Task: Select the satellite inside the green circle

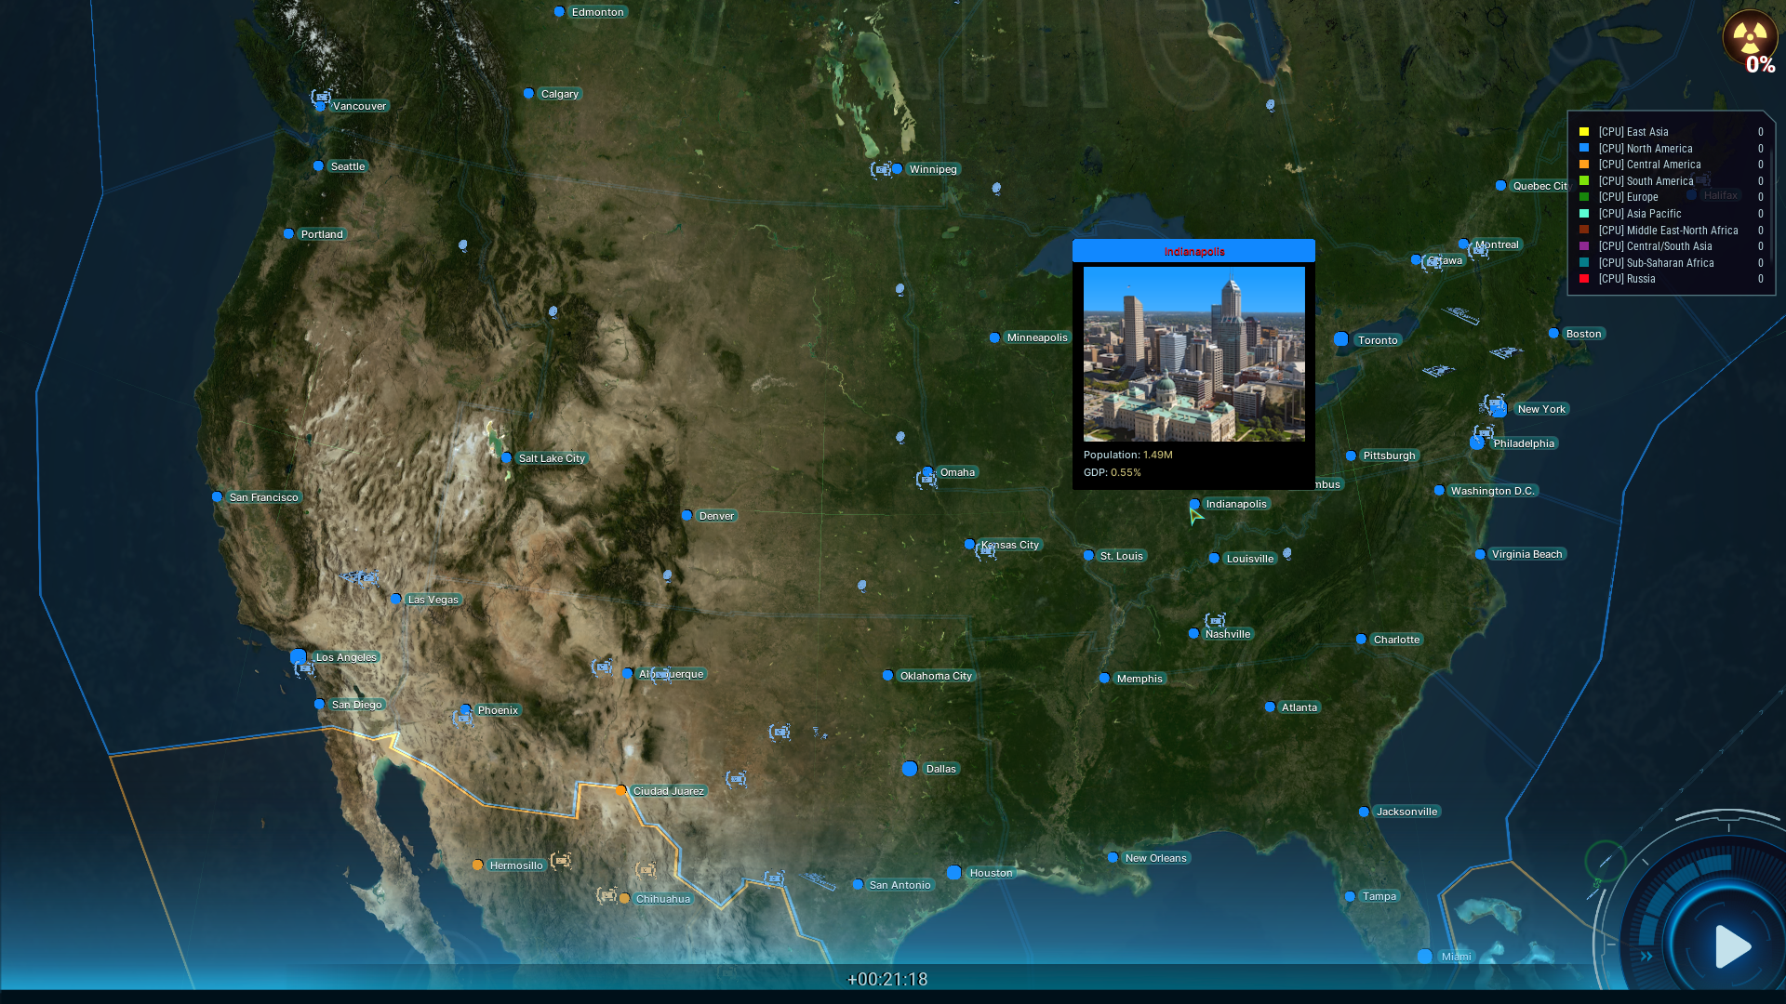Action: click(1605, 859)
